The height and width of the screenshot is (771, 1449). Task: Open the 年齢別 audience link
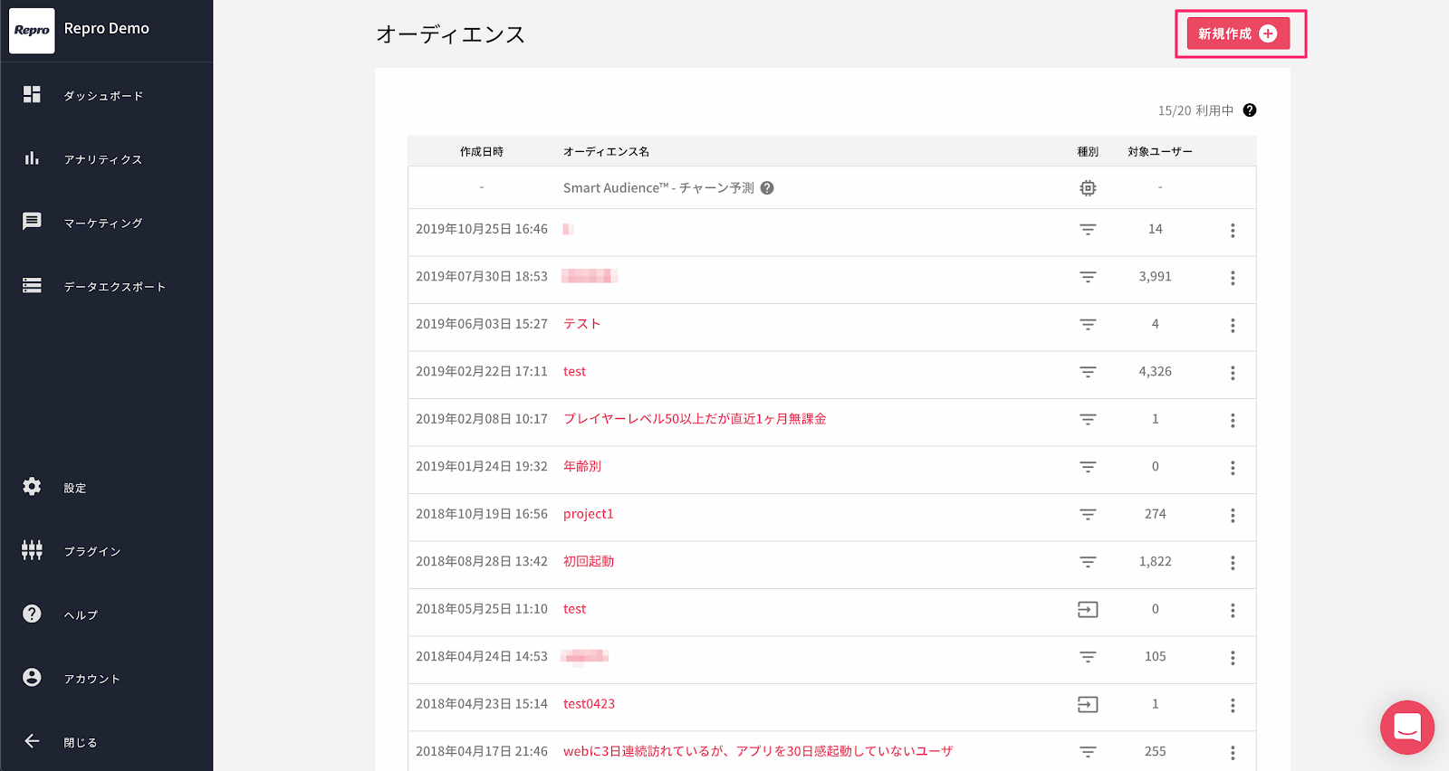(x=582, y=467)
